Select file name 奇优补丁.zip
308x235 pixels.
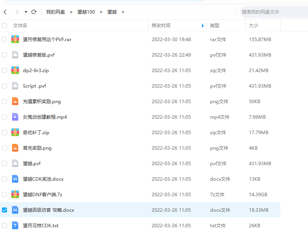point(36,132)
